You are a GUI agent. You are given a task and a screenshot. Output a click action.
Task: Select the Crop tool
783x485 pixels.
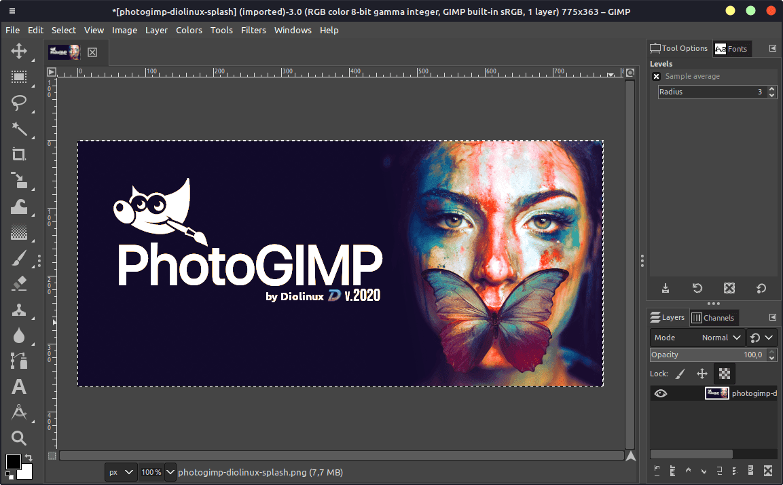[x=19, y=154]
